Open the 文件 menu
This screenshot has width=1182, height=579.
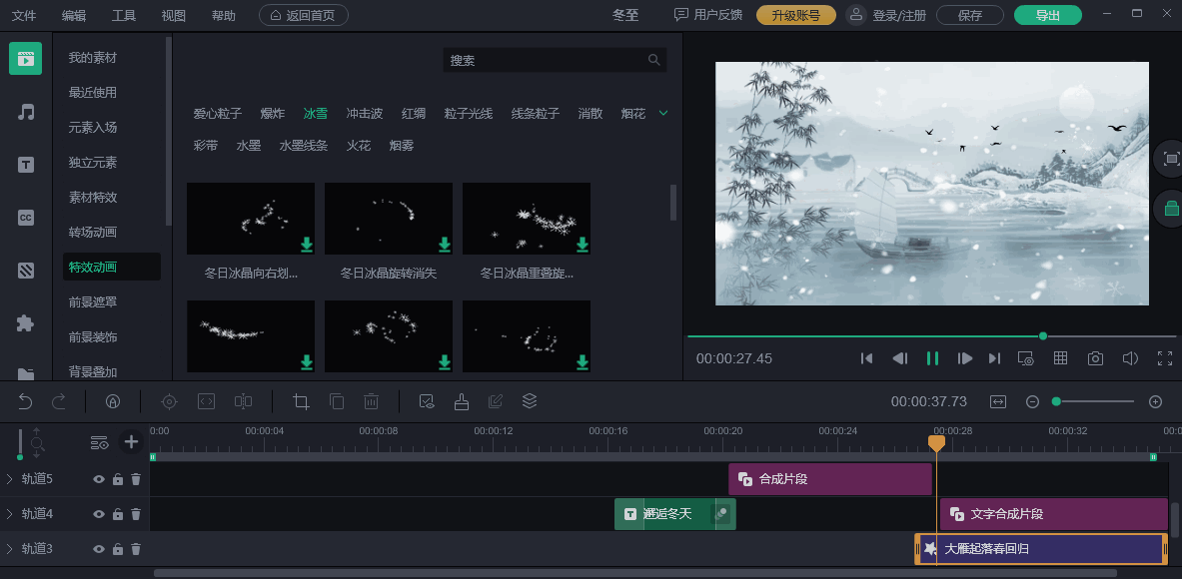click(24, 15)
